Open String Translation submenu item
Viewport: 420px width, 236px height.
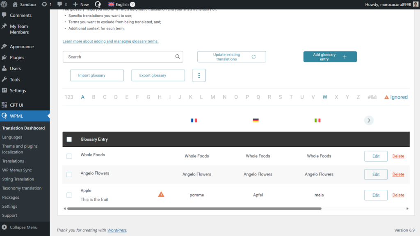click(18, 179)
